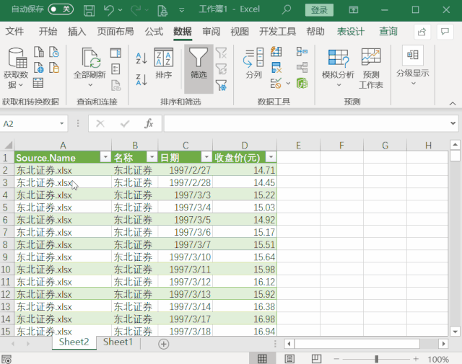The height and width of the screenshot is (364, 462).
Task: Click Forecast Sheet (预测工作表) icon
Action: 371,68
